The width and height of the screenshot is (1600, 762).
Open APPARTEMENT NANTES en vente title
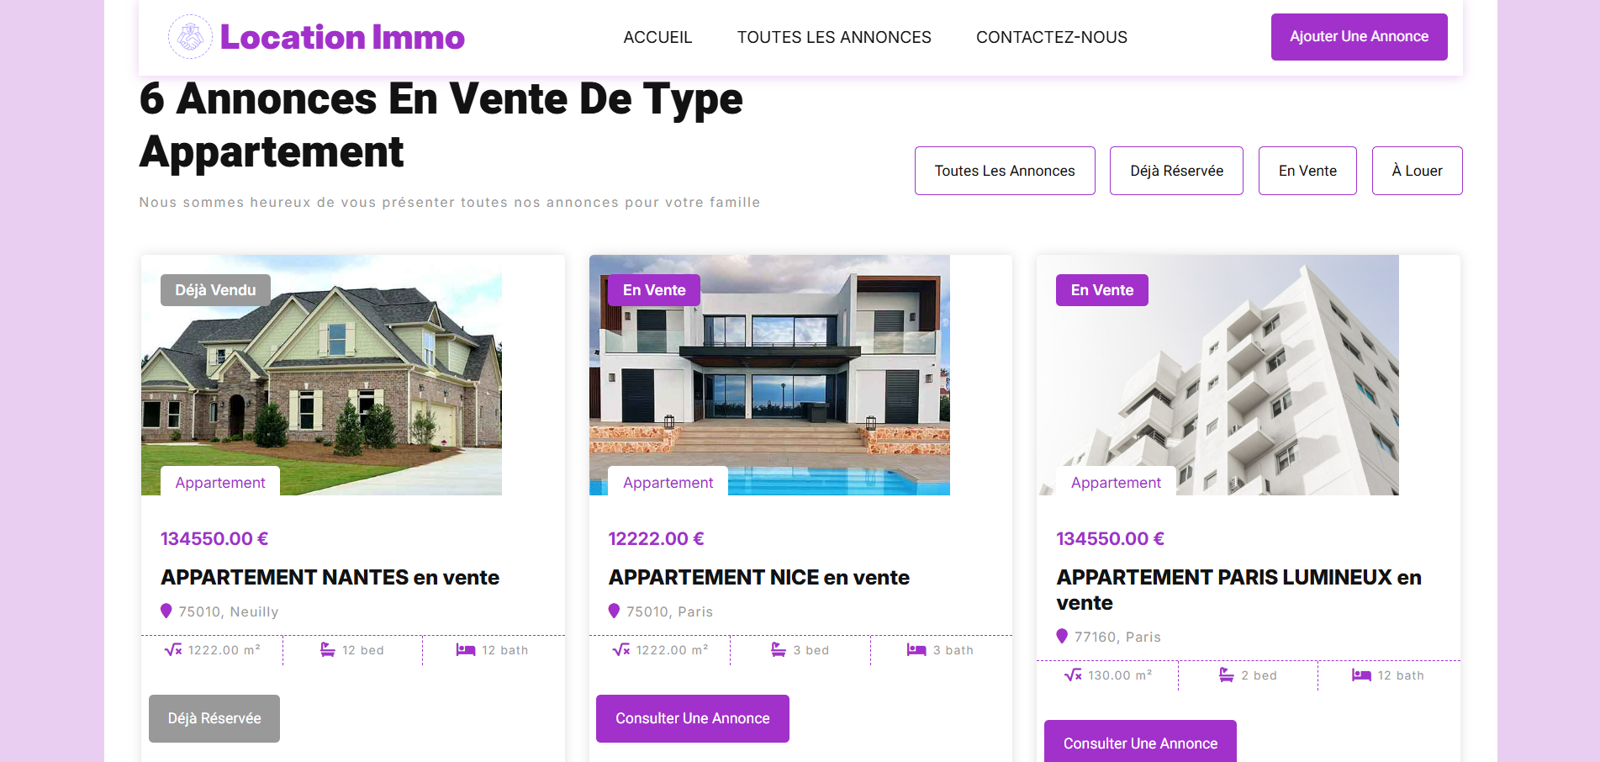tap(330, 577)
